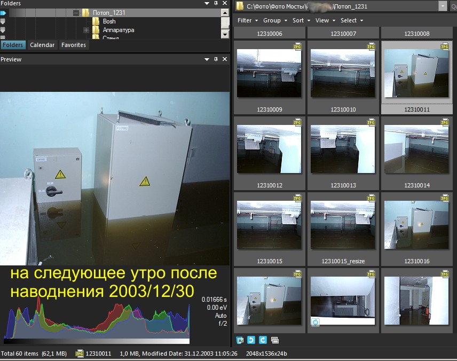Select thumbnail 12310015_resize
This screenshot has height=361, width=457.
coord(343,229)
